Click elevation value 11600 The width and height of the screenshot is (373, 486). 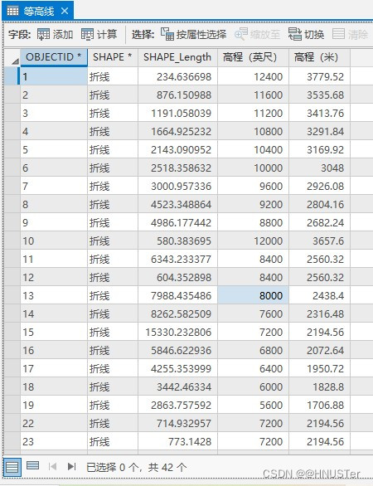269,95
